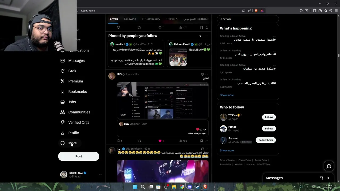View analytics showing 150 views on HiG's post
This screenshot has height=191, width=340.
coord(183,141)
